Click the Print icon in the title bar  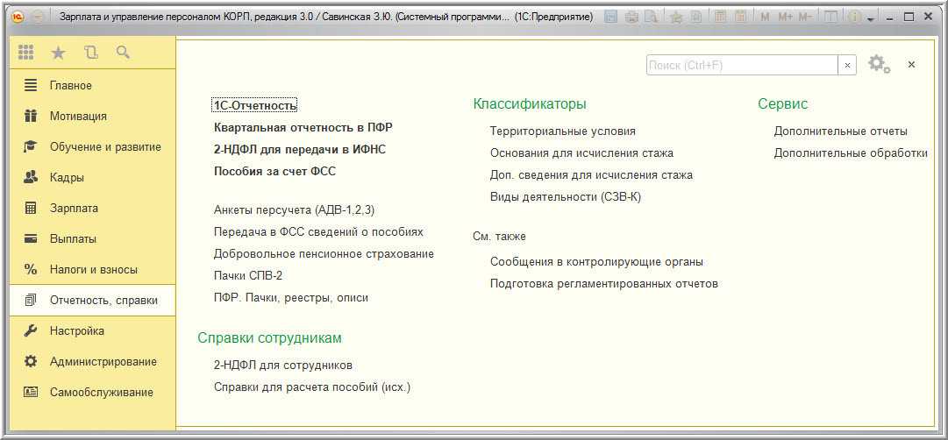coord(631,17)
